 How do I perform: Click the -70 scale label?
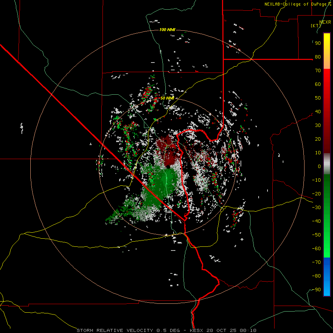tap(316, 262)
